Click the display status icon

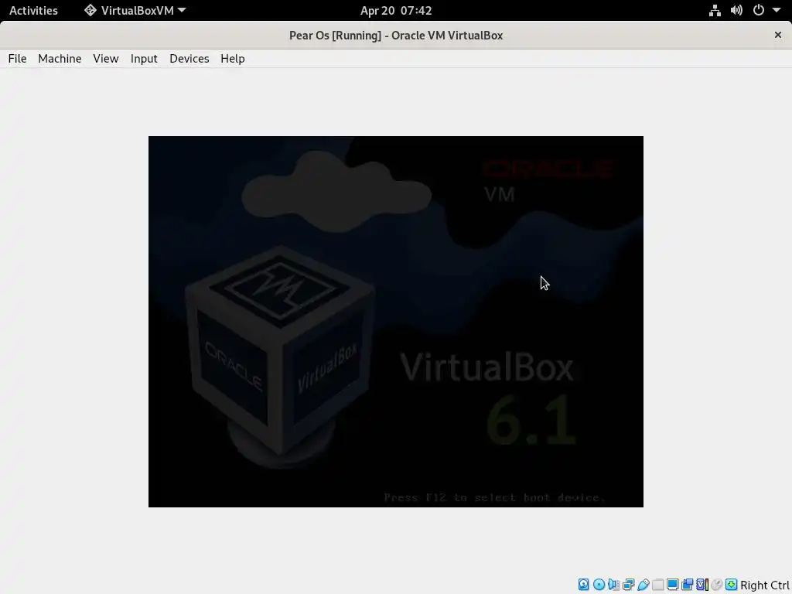pos(673,585)
